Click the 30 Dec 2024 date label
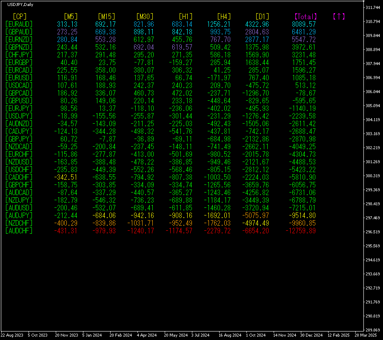This screenshot has height=340, width=383. click(x=312, y=335)
